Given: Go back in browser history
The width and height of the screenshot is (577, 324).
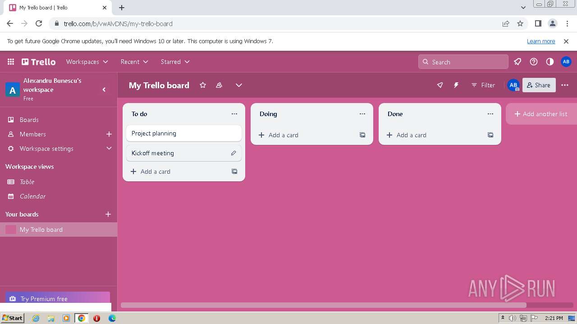Looking at the screenshot, I should (x=10, y=23).
